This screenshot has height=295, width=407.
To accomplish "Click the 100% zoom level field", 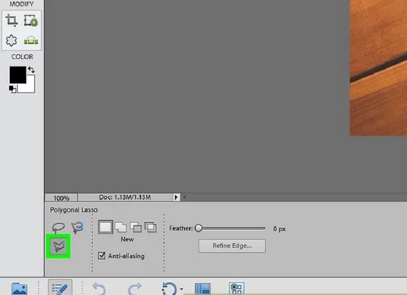I will [61, 198].
